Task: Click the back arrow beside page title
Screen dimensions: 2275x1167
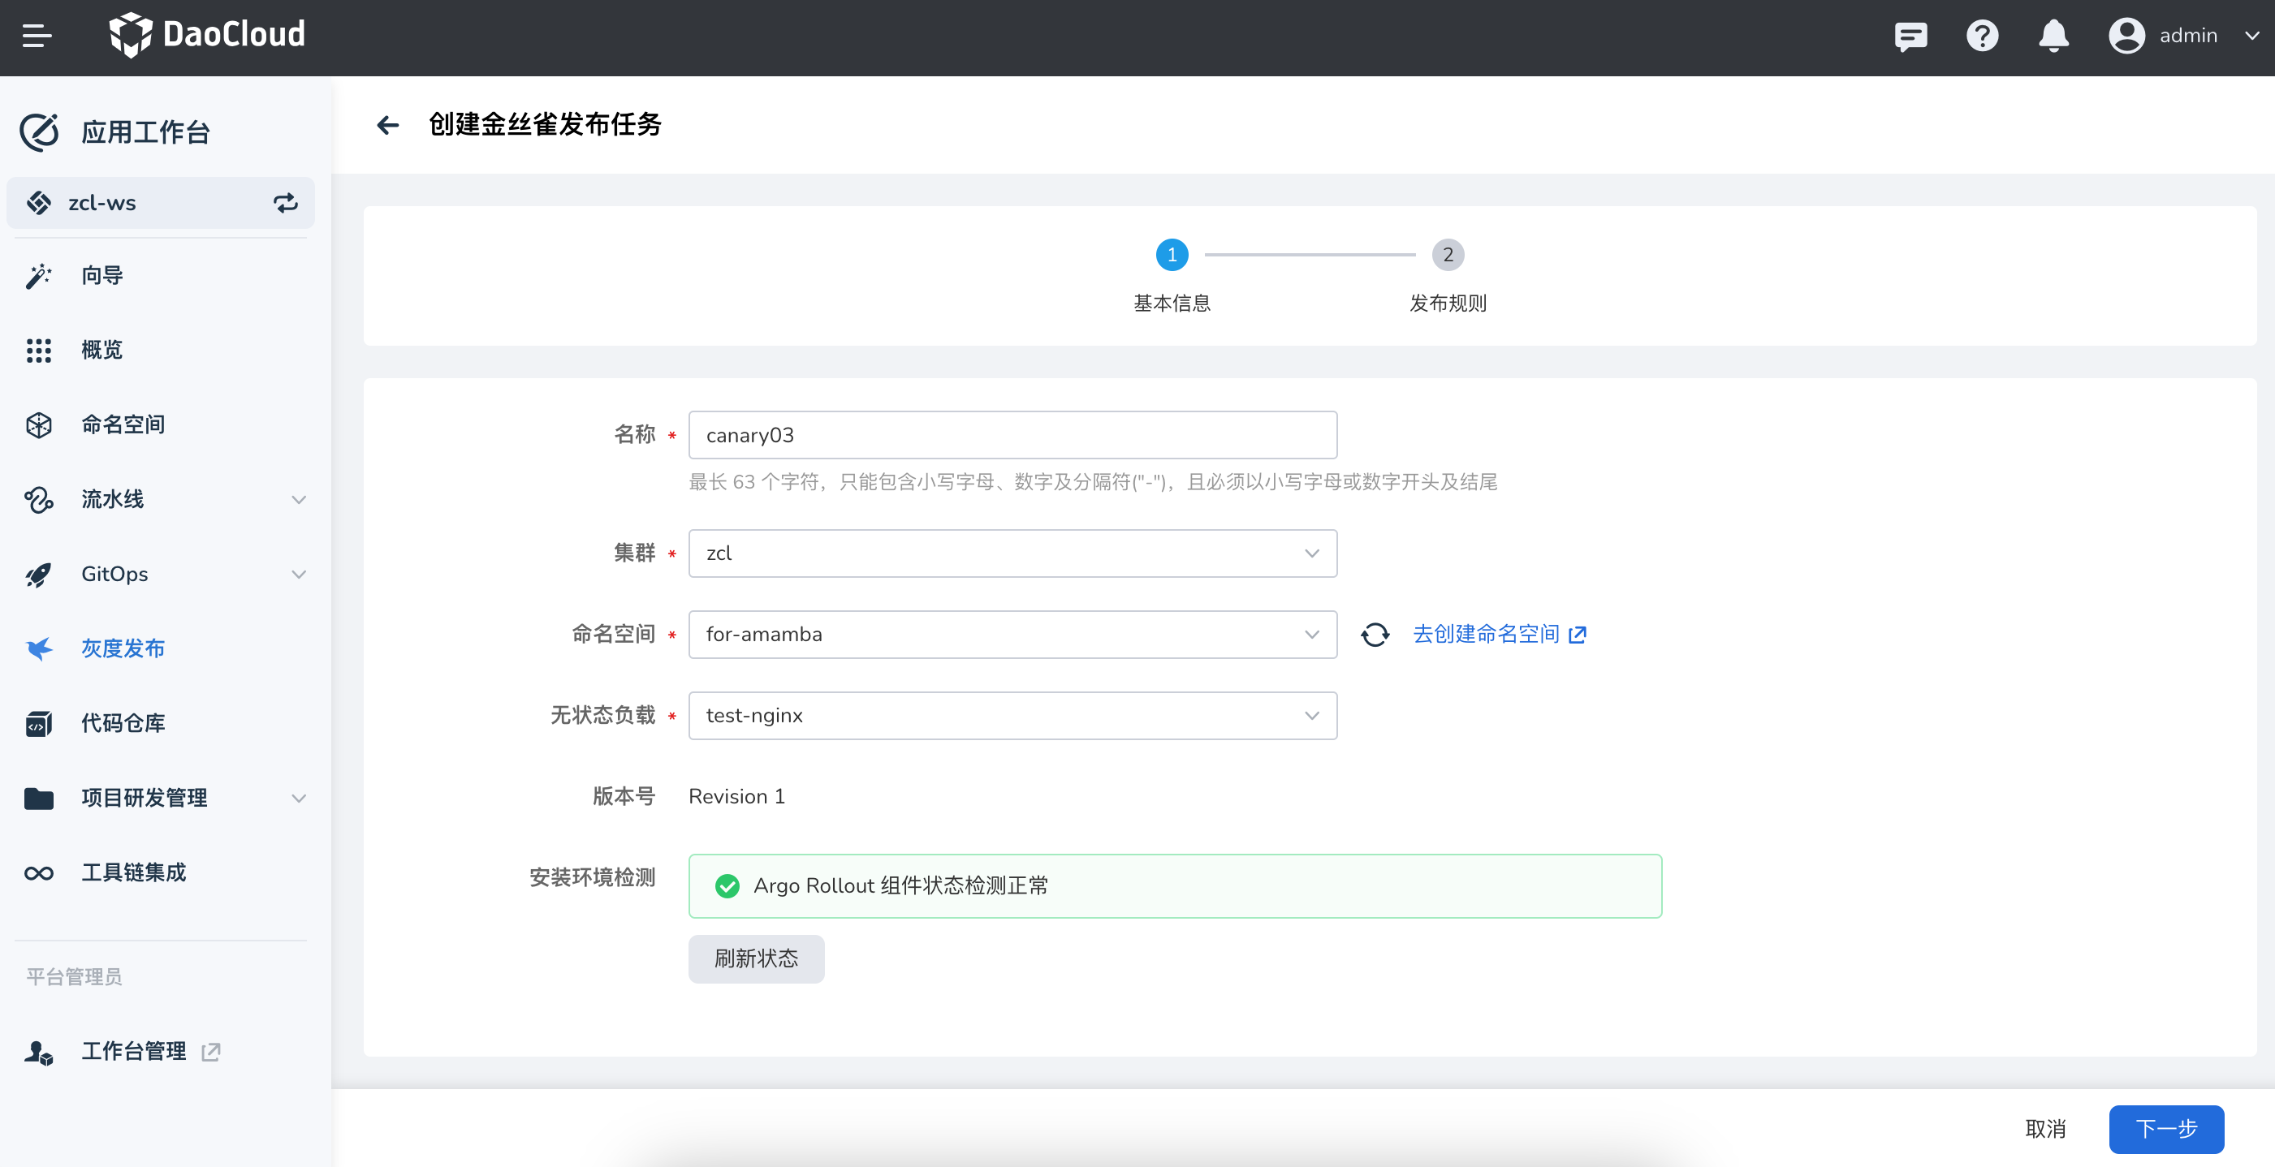Action: coord(388,125)
